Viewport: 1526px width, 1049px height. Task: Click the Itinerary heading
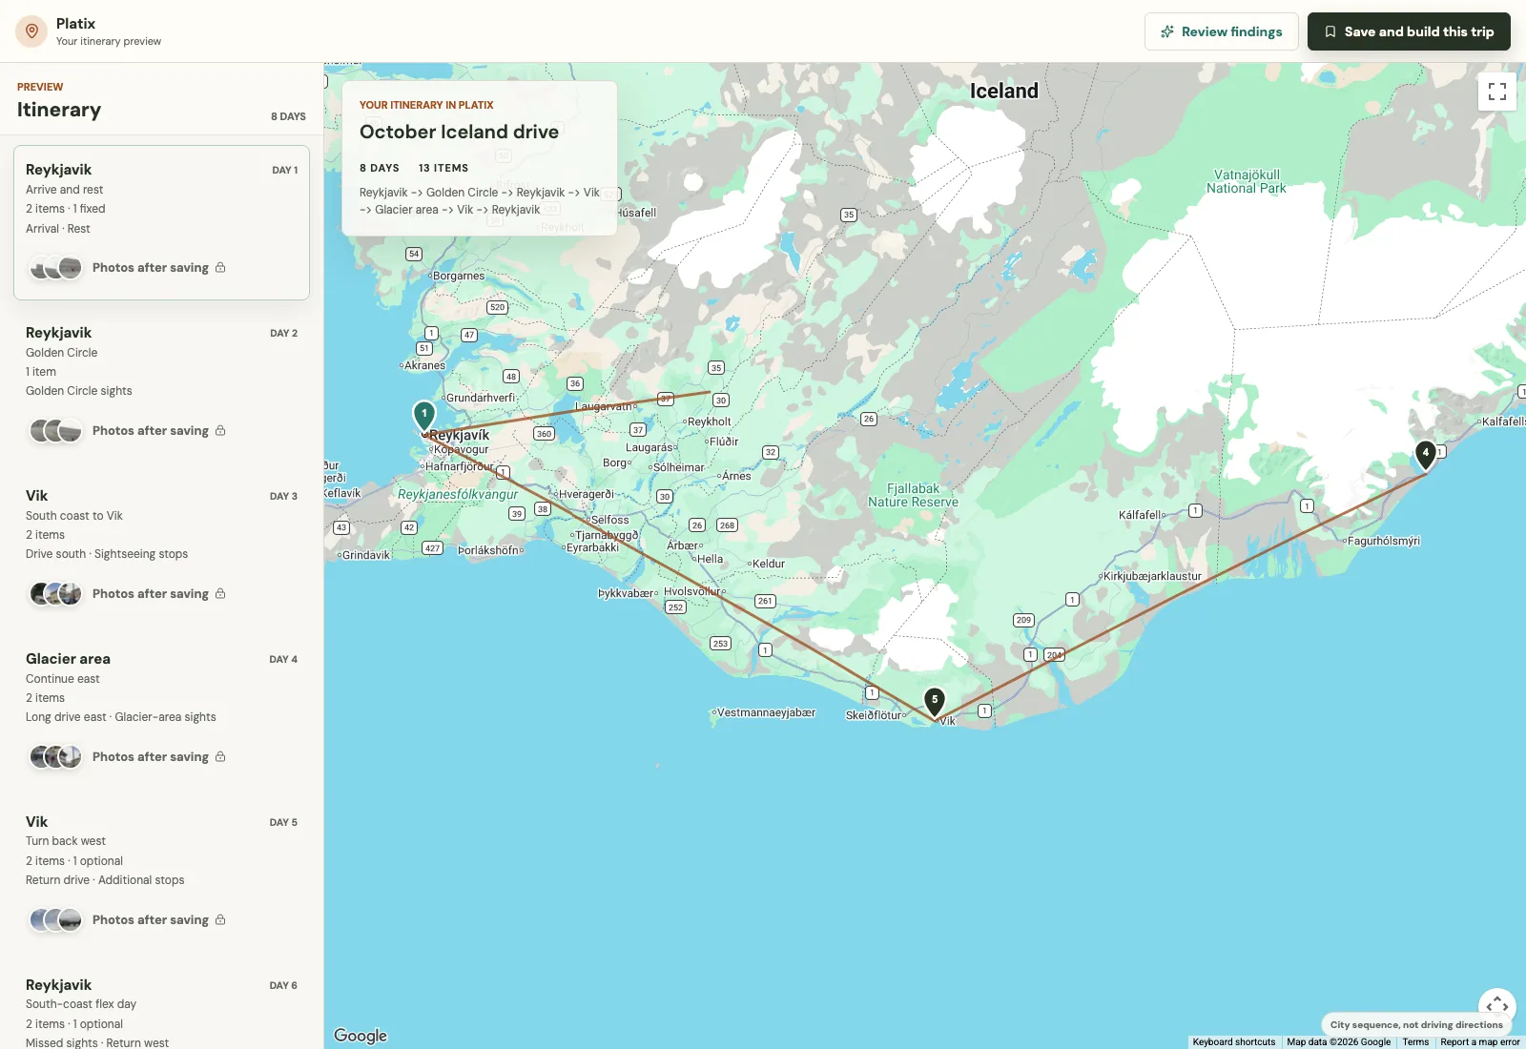59,110
